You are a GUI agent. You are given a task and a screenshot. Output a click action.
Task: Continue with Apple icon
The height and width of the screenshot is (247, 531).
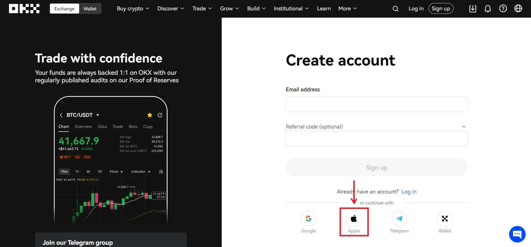click(354, 219)
